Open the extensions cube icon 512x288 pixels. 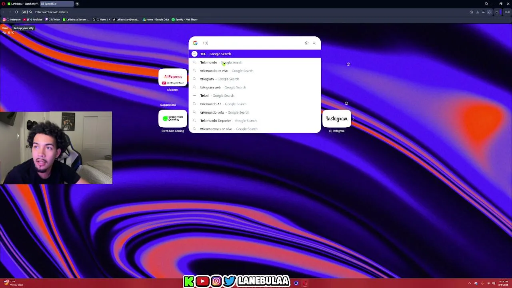[x=497, y=12]
